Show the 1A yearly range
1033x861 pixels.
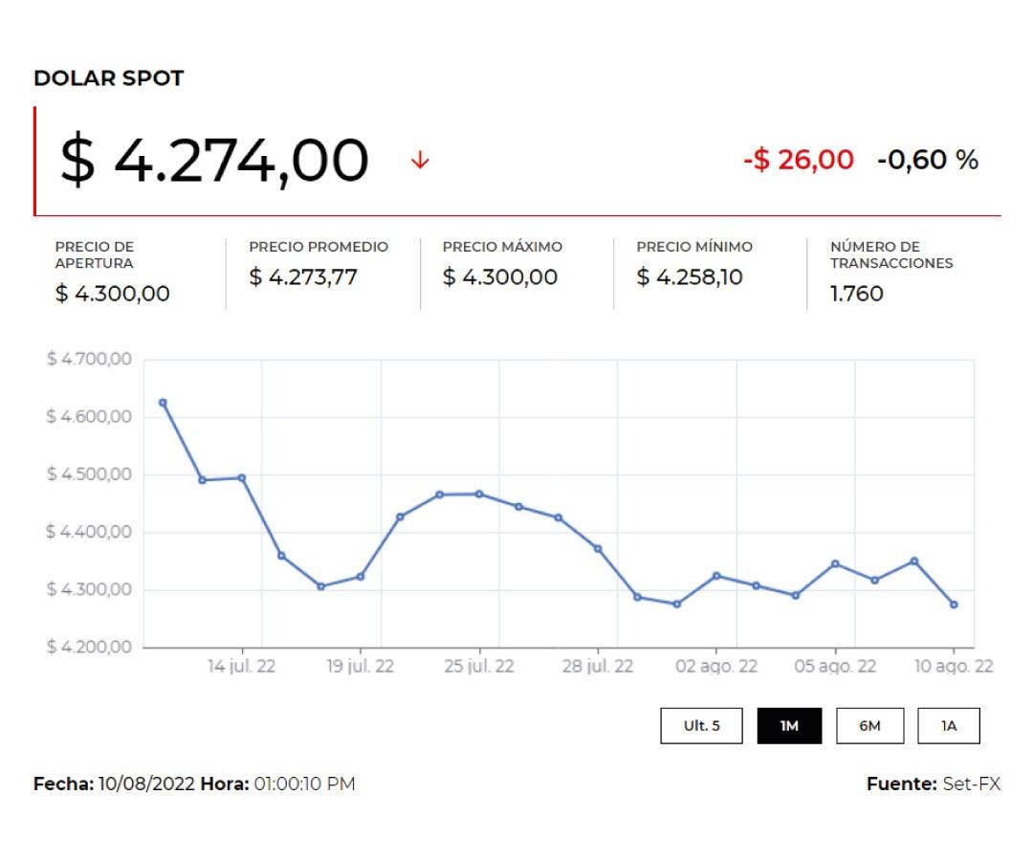point(949,726)
